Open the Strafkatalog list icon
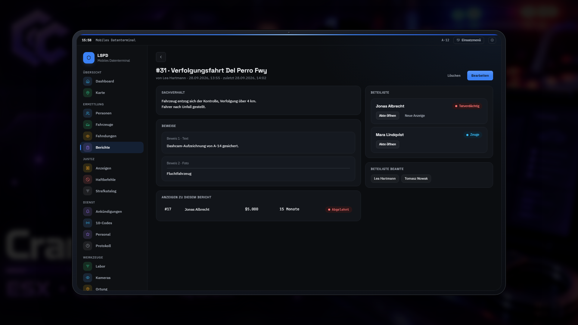 click(88, 191)
